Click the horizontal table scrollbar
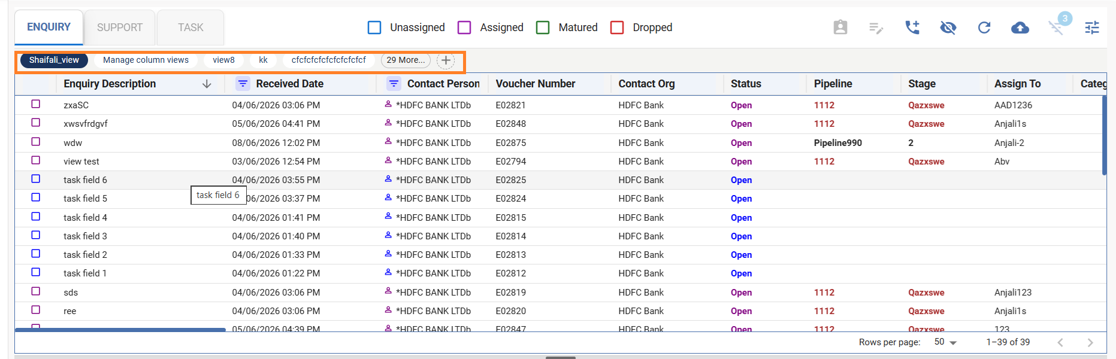1116x359 pixels. click(x=120, y=330)
